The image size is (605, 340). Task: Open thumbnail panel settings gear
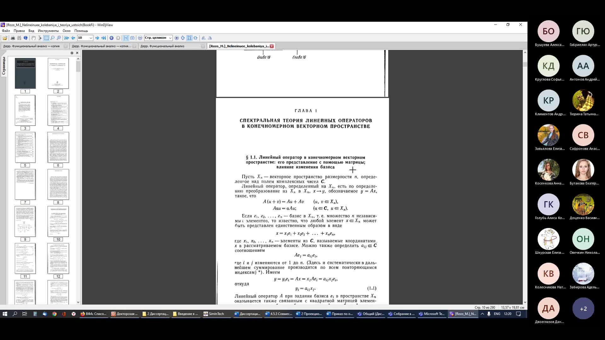[72, 53]
